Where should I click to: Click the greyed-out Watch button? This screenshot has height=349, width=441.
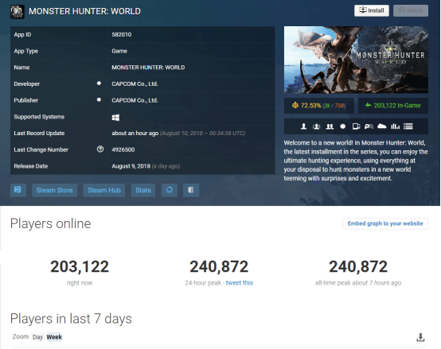[411, 10]
